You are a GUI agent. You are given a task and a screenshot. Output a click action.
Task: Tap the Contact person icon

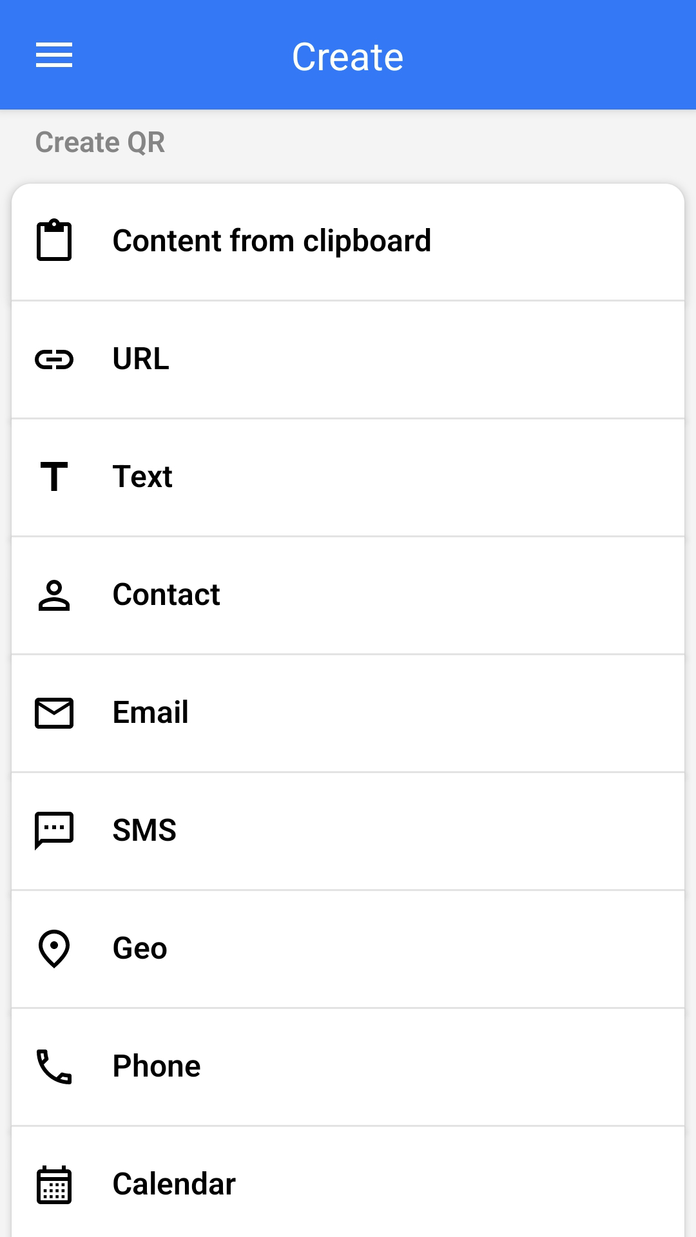54,595
